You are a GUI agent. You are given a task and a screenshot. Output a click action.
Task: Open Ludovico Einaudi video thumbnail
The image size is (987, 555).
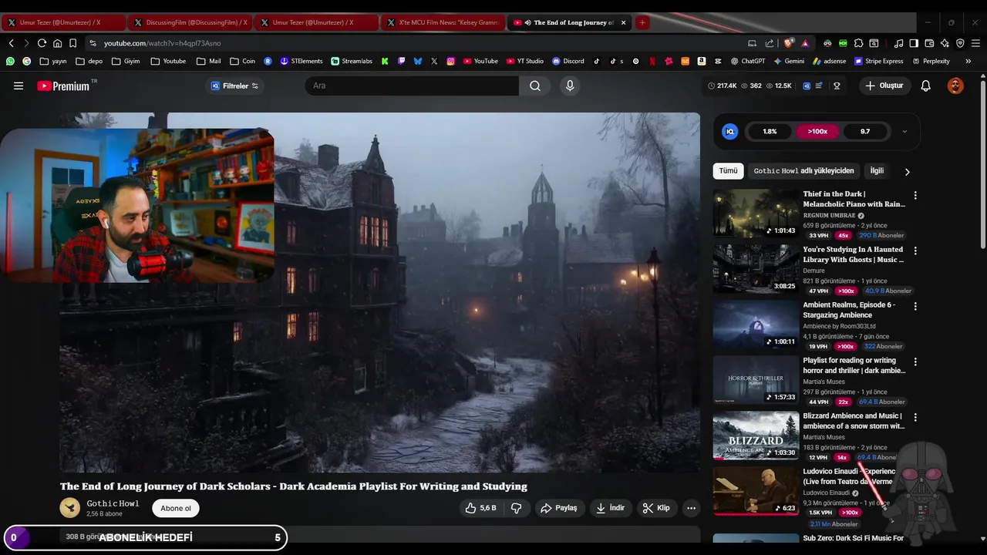756,490
